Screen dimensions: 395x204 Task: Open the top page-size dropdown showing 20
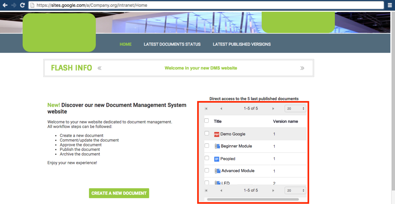tap(295, 109)
